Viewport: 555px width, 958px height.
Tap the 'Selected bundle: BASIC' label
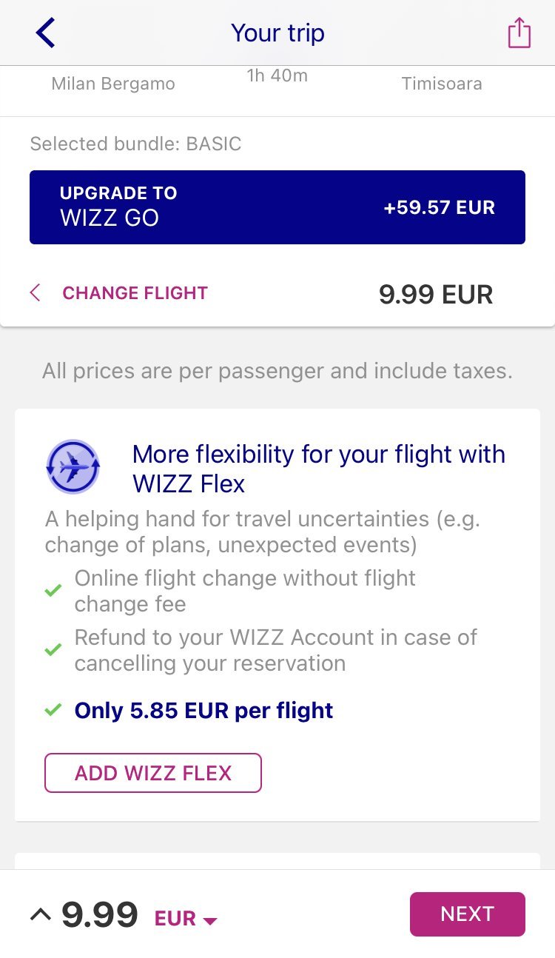click(x=135, y=144)
